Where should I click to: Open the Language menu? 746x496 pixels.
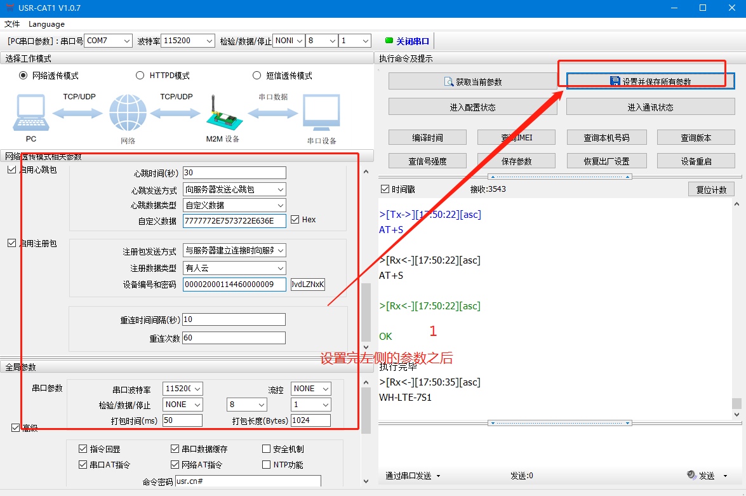tap(46, 24)
